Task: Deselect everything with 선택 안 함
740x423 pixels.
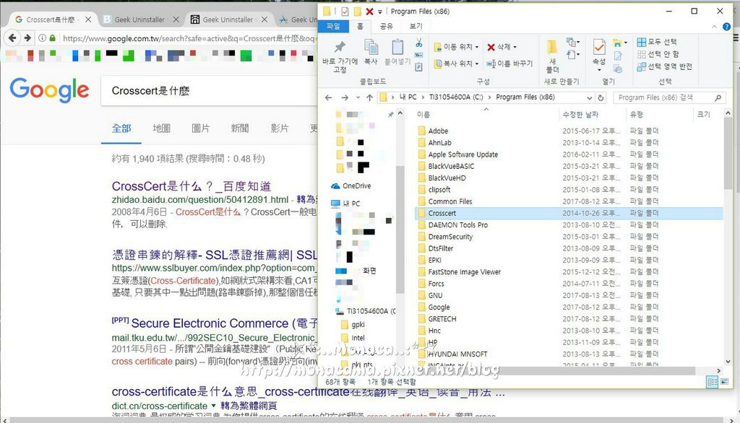Action: pos(658,54)
